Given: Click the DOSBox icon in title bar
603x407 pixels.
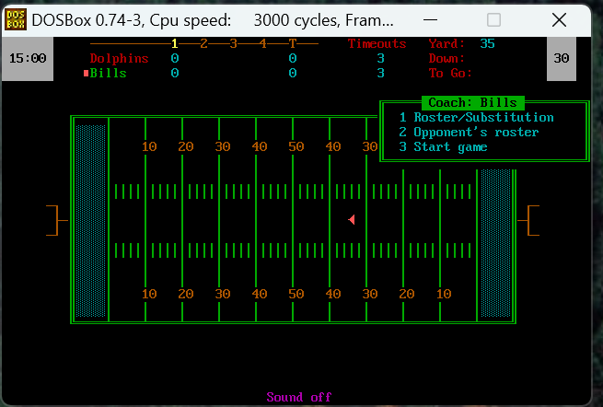Looking at the screenshot, I should tap(16, 19).
